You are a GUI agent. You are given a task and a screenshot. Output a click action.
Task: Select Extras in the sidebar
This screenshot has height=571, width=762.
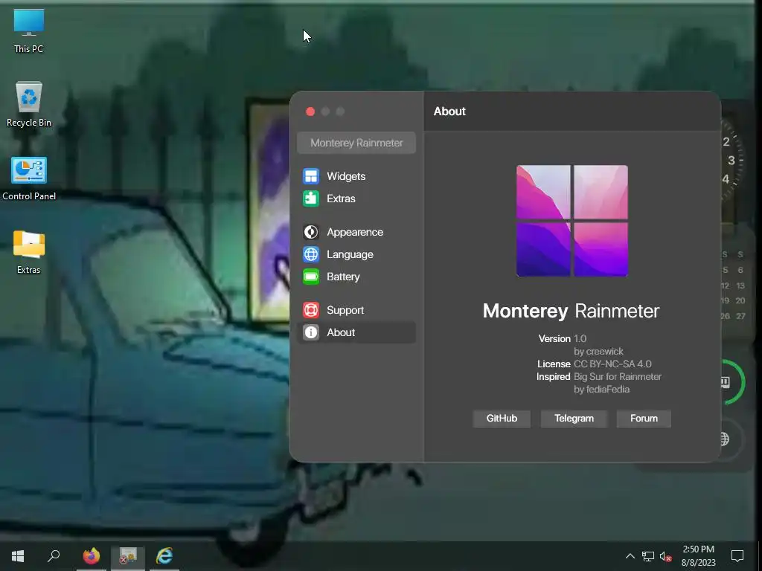(x=356, y=199)
